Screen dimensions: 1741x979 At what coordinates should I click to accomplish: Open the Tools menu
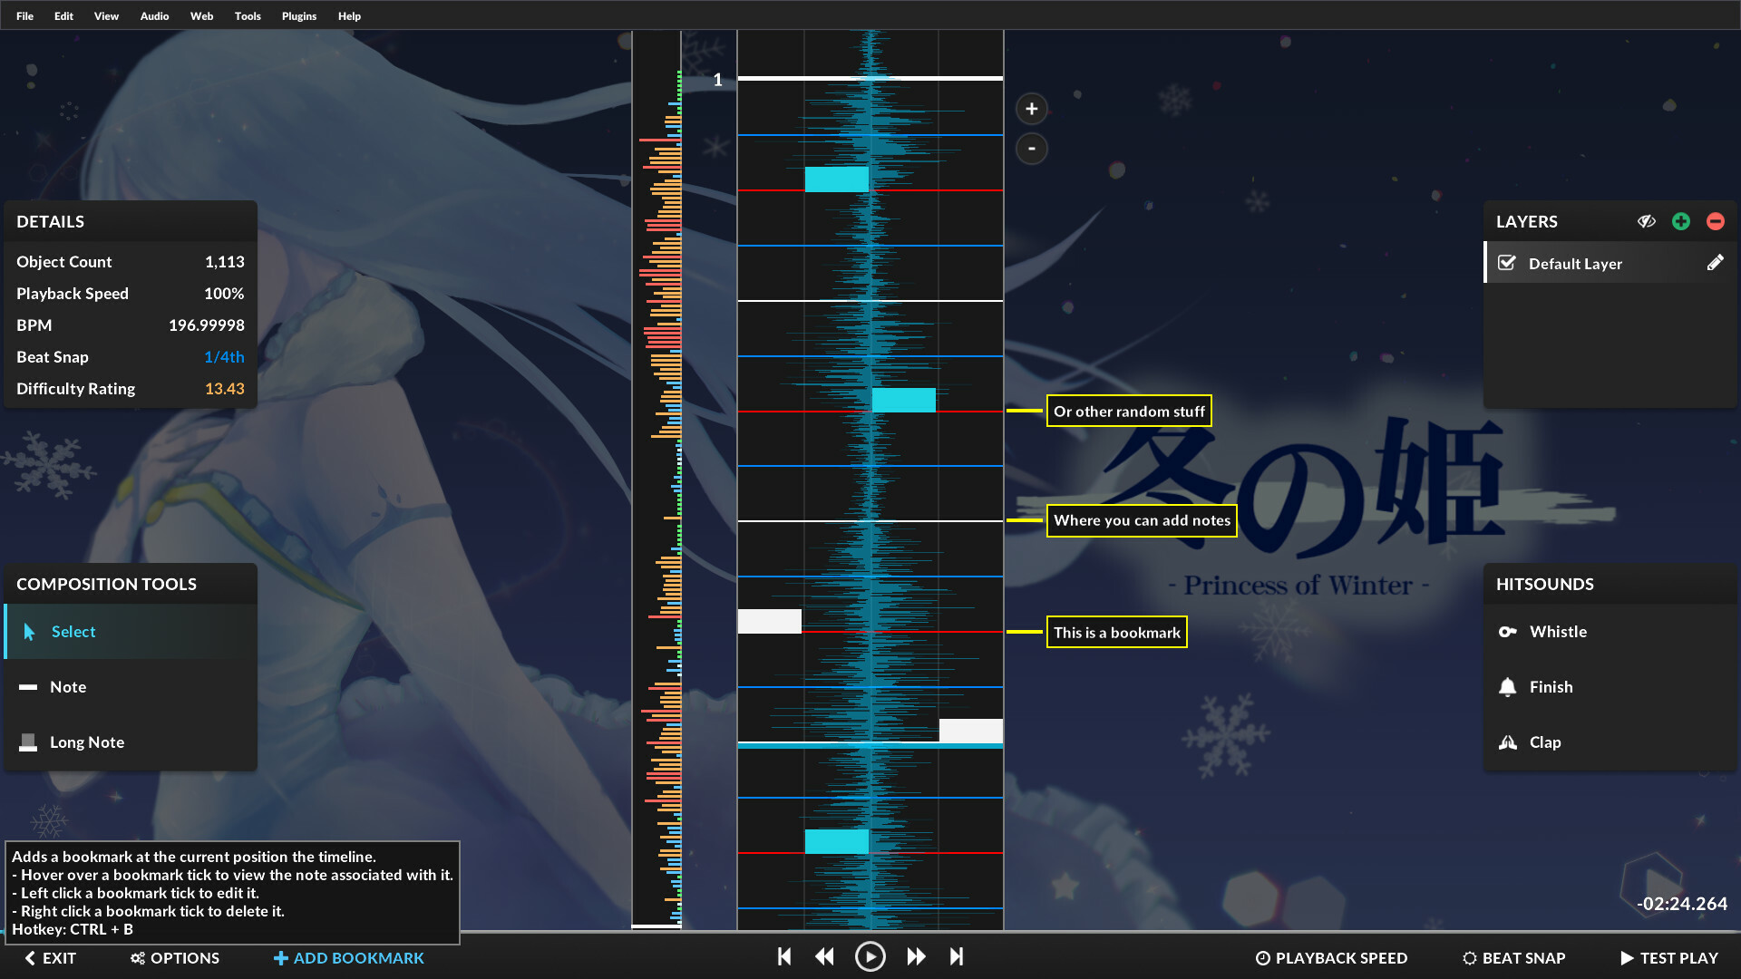(248, 16)
